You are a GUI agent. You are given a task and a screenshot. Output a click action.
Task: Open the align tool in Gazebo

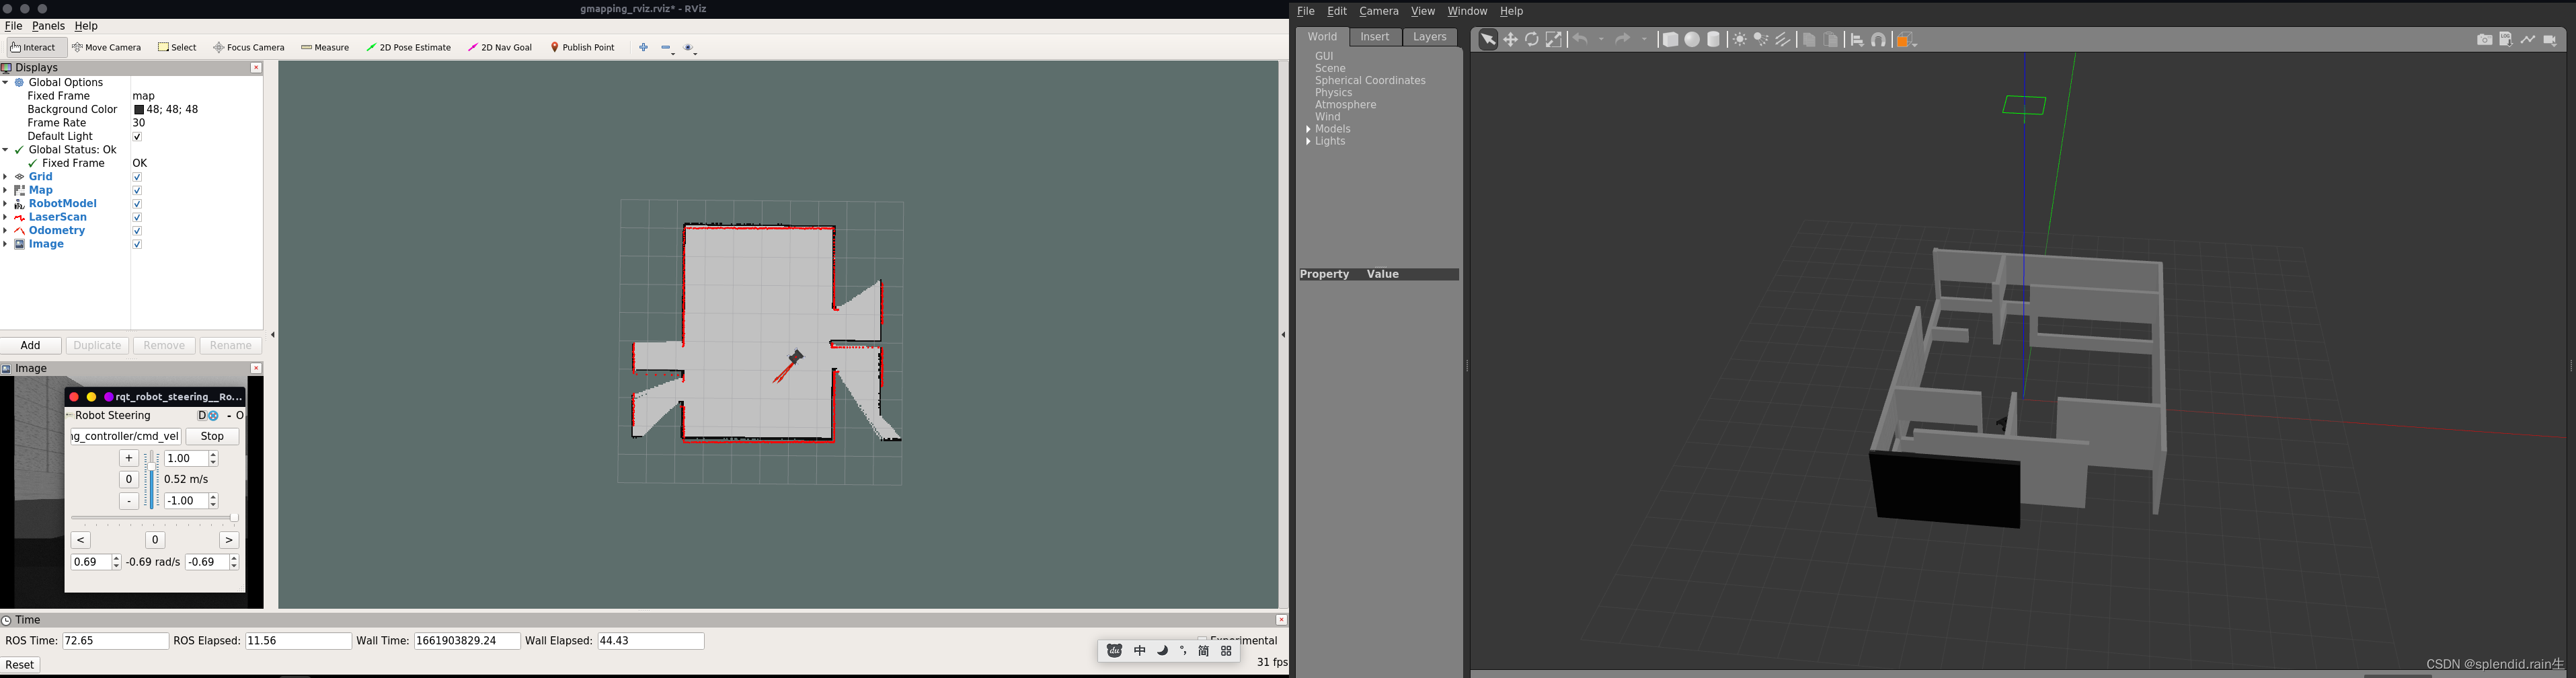pyautogui.click(x=1857, y=39)
